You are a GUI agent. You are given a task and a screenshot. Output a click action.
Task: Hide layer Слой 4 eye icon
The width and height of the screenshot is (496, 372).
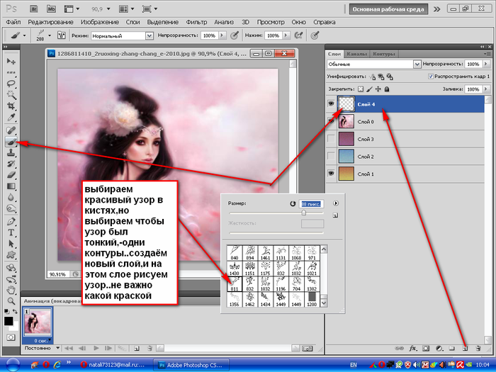click(x=331, y=103)
